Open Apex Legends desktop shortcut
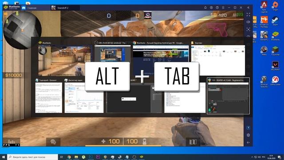The width and height of the screenshot is (284, 160). [264, 7]
